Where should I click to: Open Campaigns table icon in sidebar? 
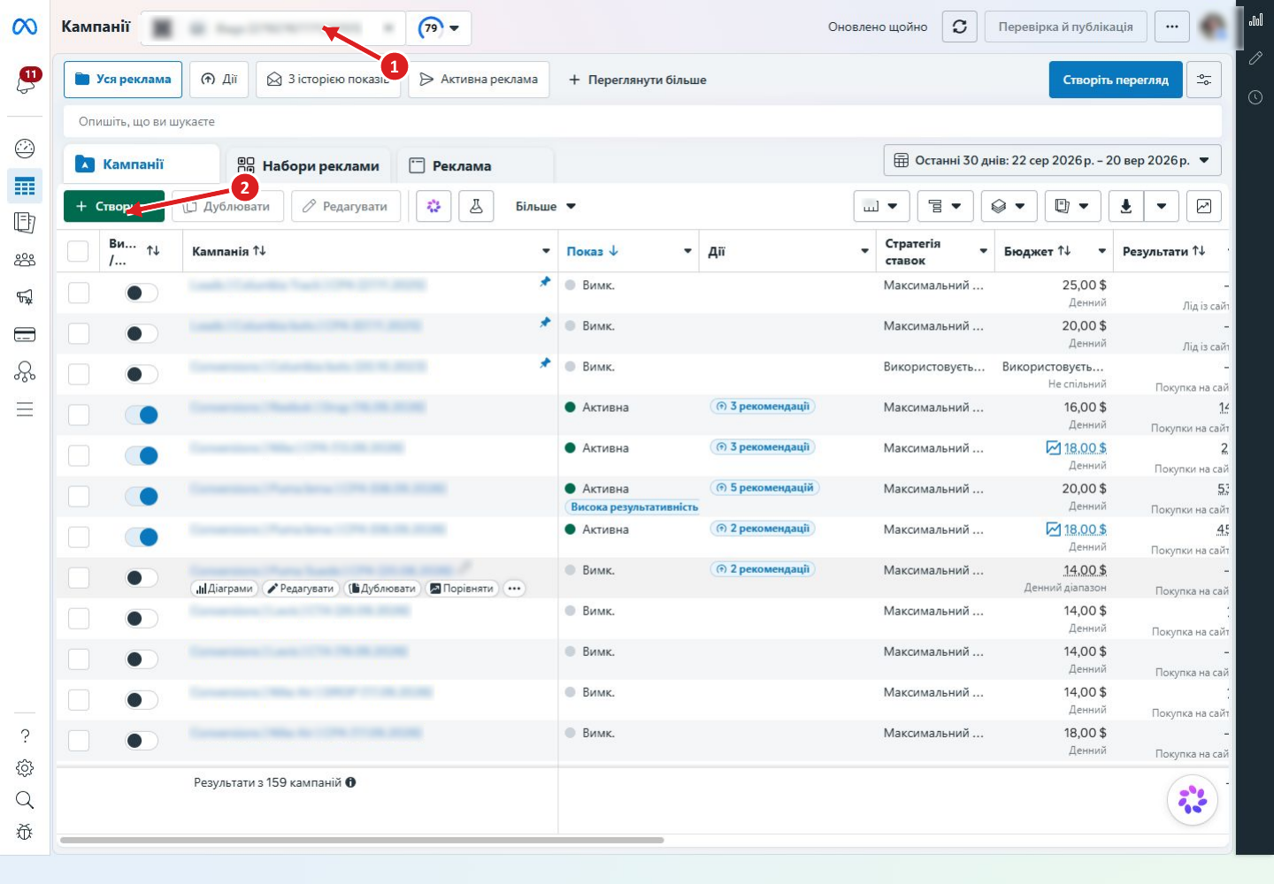[x=25, y=186]
